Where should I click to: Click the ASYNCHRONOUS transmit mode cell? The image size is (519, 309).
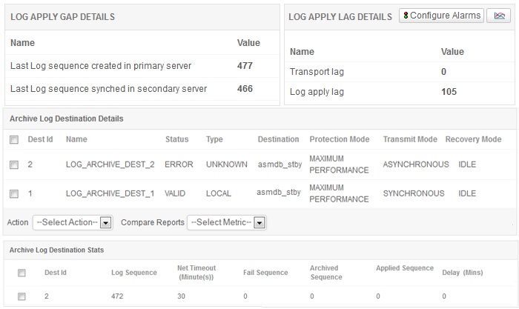pyautogui.click(x=416, y=165)
